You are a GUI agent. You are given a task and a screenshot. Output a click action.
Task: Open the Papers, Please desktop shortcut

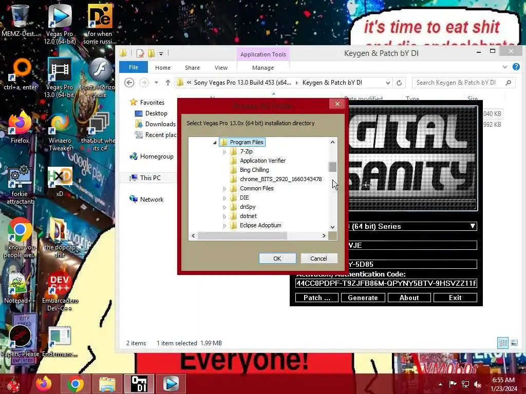tap(20, 341)
